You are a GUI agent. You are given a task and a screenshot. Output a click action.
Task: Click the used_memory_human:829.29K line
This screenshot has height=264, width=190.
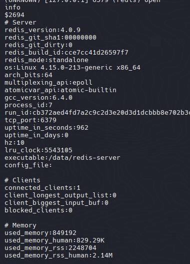pos(54,240)
